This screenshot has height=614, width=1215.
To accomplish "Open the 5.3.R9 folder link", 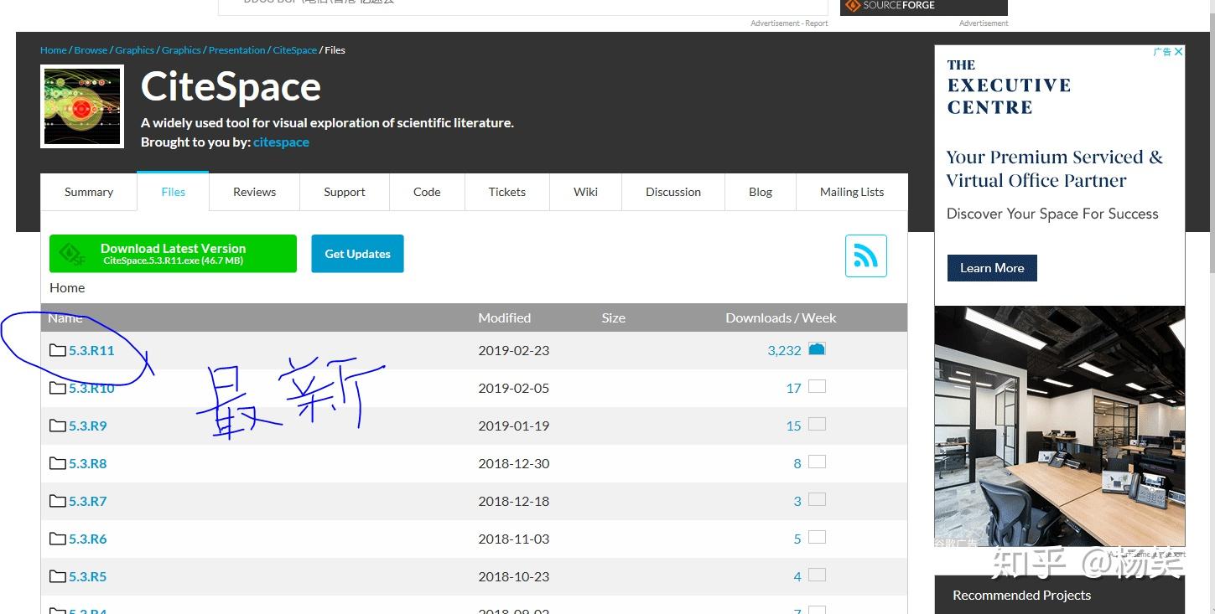I will click(x=88, y=426).
